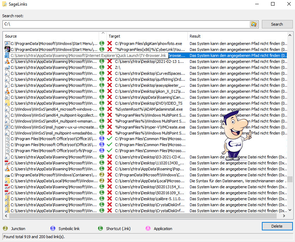Viewport: 295px width, 242px height.
Task: Click the red X for showfoto.exe target
Action: coord(110,44)
